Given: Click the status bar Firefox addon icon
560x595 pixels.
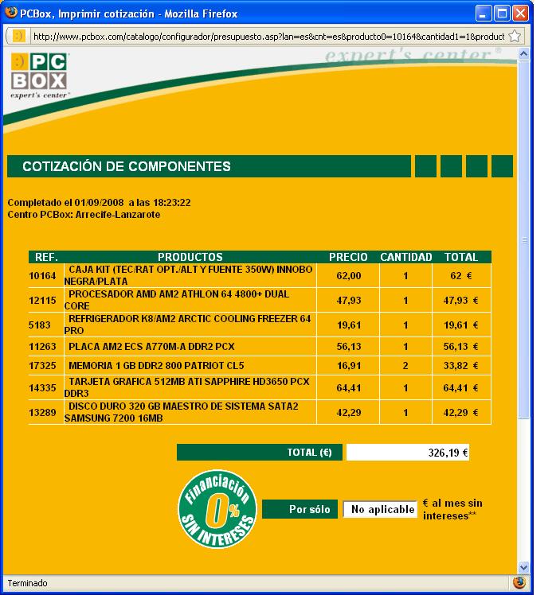Looking at the screenshot, I should (519, 582).
